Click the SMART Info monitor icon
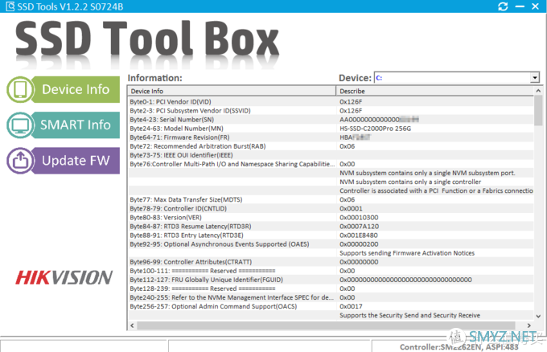Screen dimensions: 547x352 (20, 125)
